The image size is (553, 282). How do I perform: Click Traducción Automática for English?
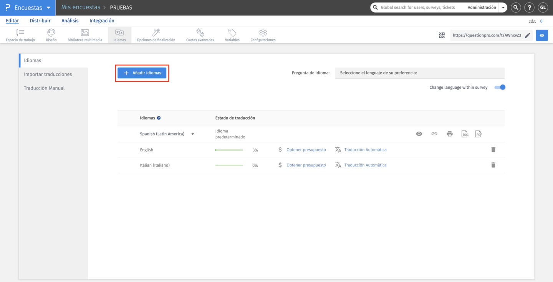click(365, 149)
